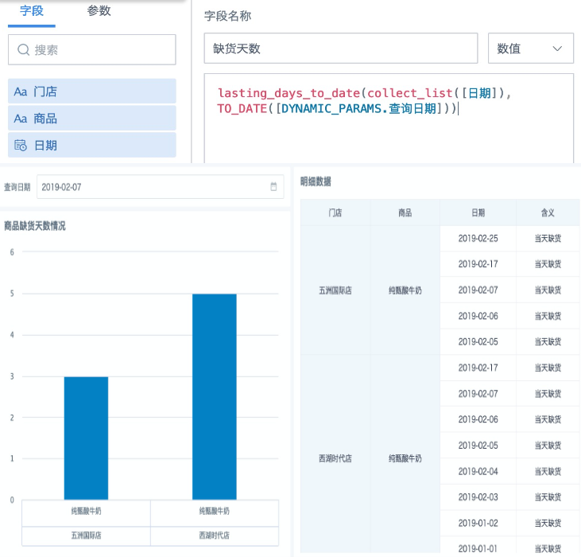The image size is (581, 557).
Task: Click the 门店 column header
Action: [x=335, y=212]
